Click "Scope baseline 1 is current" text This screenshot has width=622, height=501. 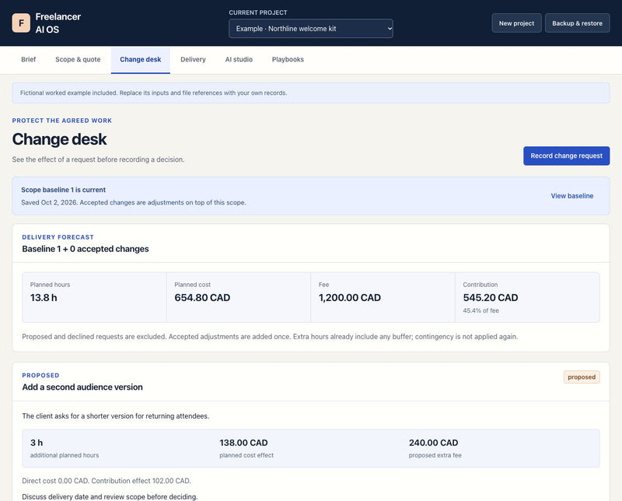pyautogui.click(x=64, y=190)
